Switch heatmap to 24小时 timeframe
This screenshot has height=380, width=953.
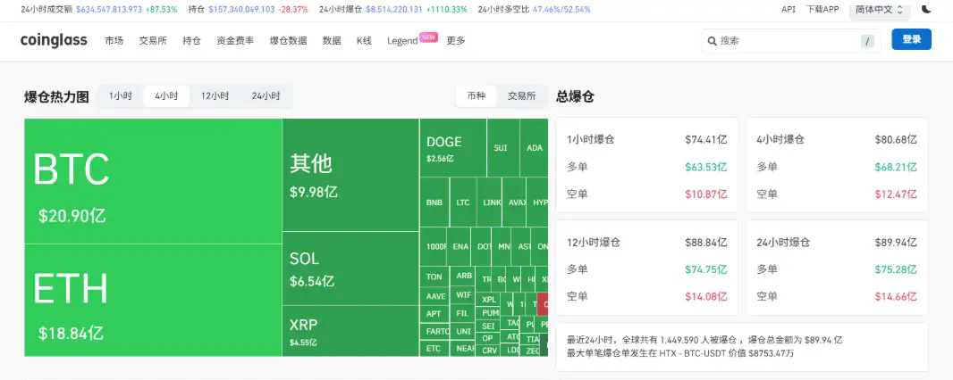pyautogui.click(x=266, y=96)
